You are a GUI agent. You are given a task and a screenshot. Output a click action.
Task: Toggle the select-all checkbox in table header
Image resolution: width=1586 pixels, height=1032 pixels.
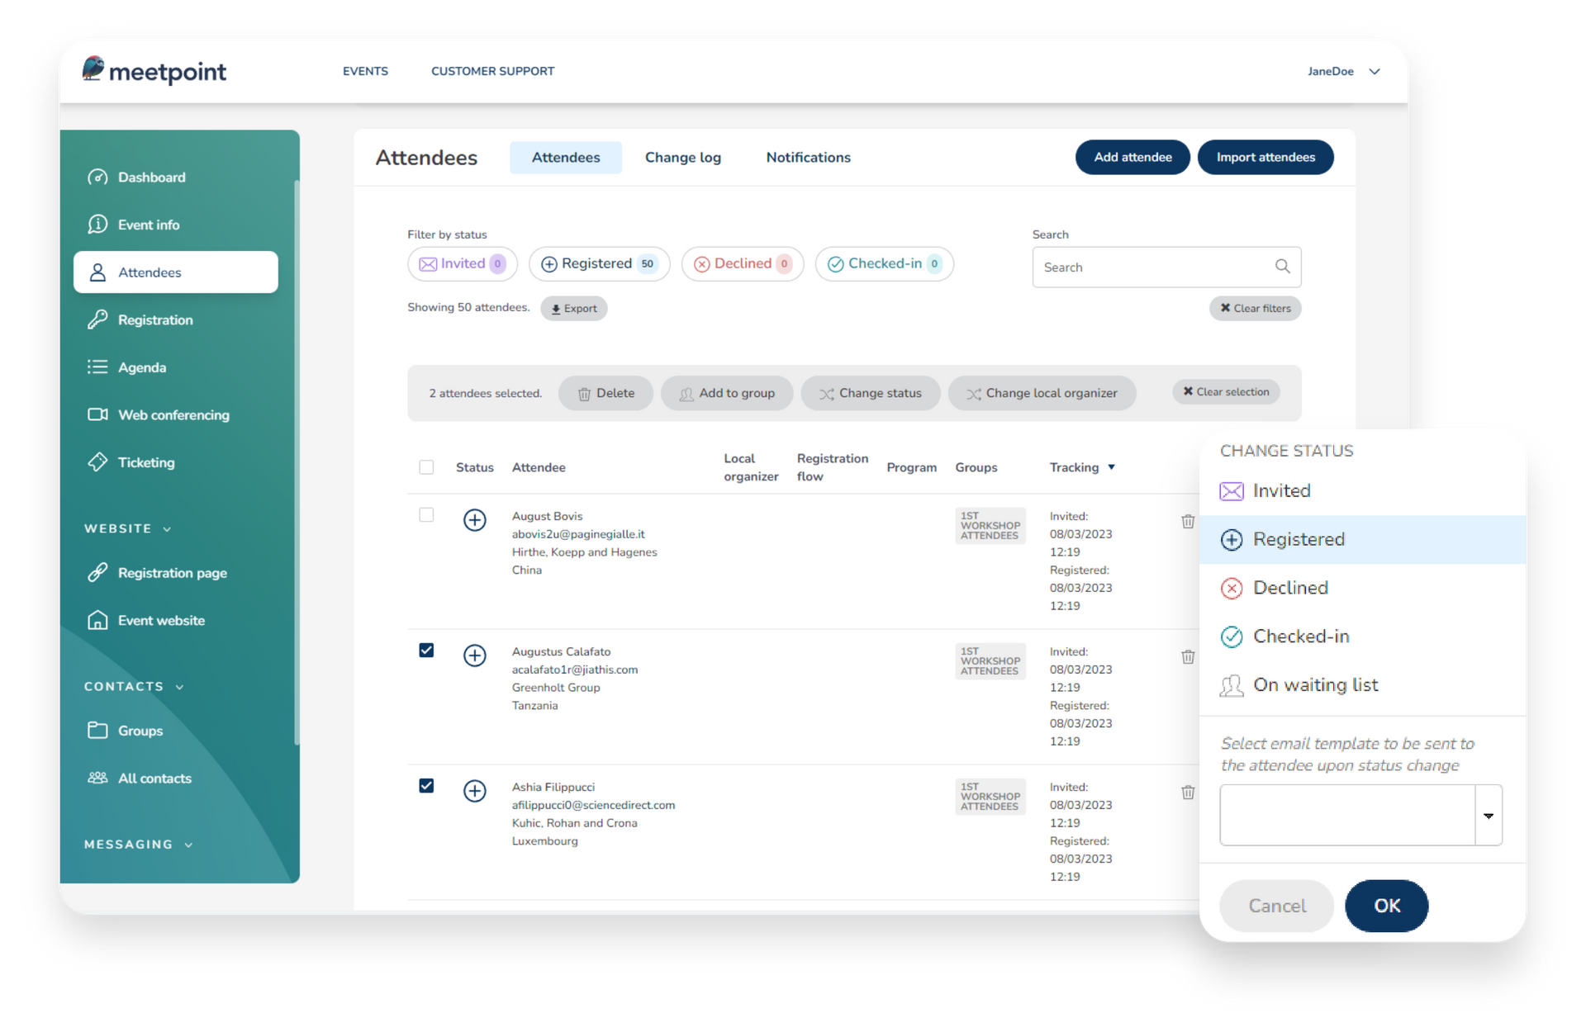coord(426,467)
